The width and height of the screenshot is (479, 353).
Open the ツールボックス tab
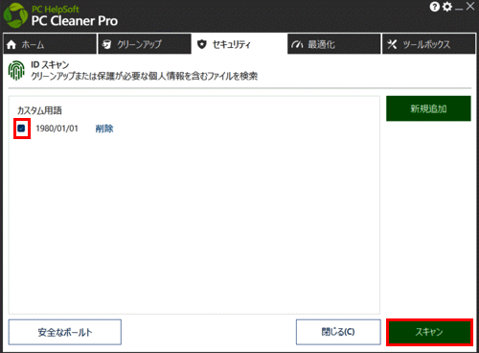point(428,44)
